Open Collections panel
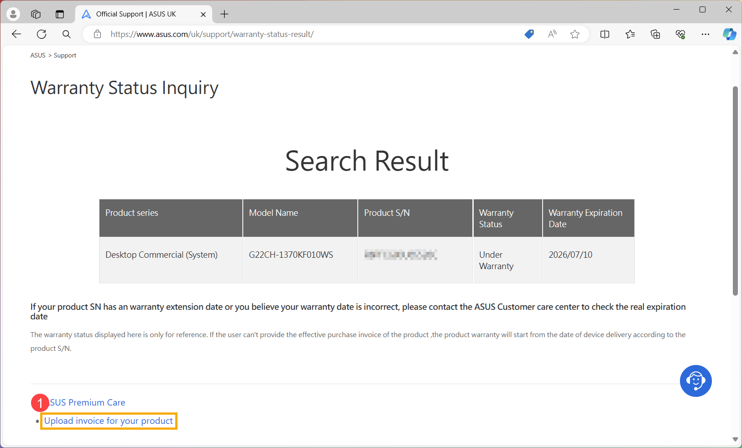This screenshot has height=448, width=742. [x=655, y=34]
